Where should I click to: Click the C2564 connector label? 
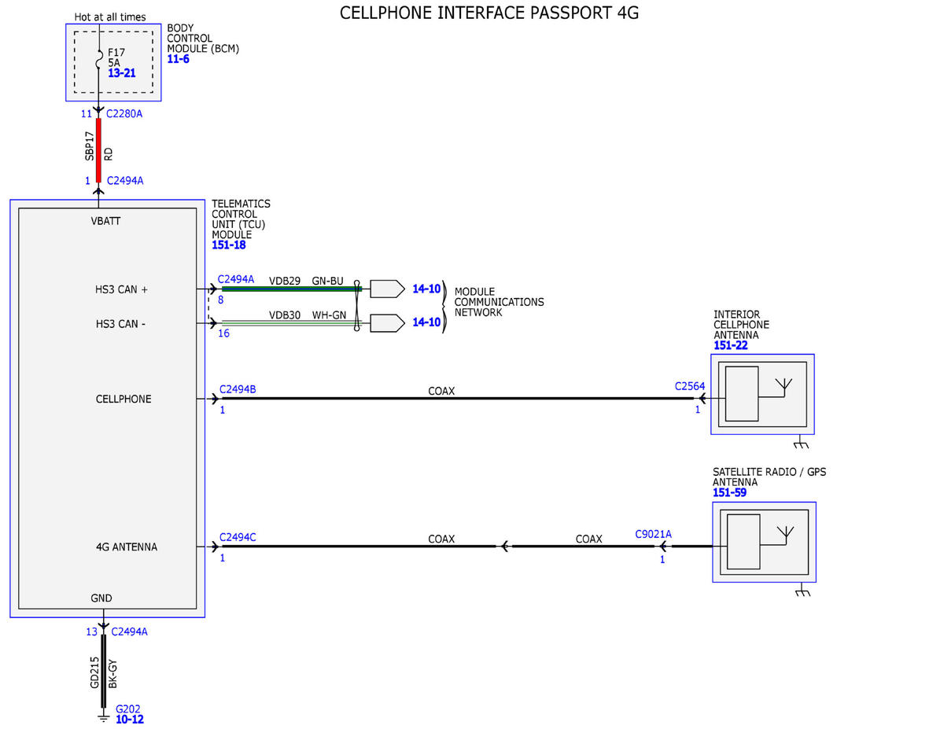click(x=690, y=386)
